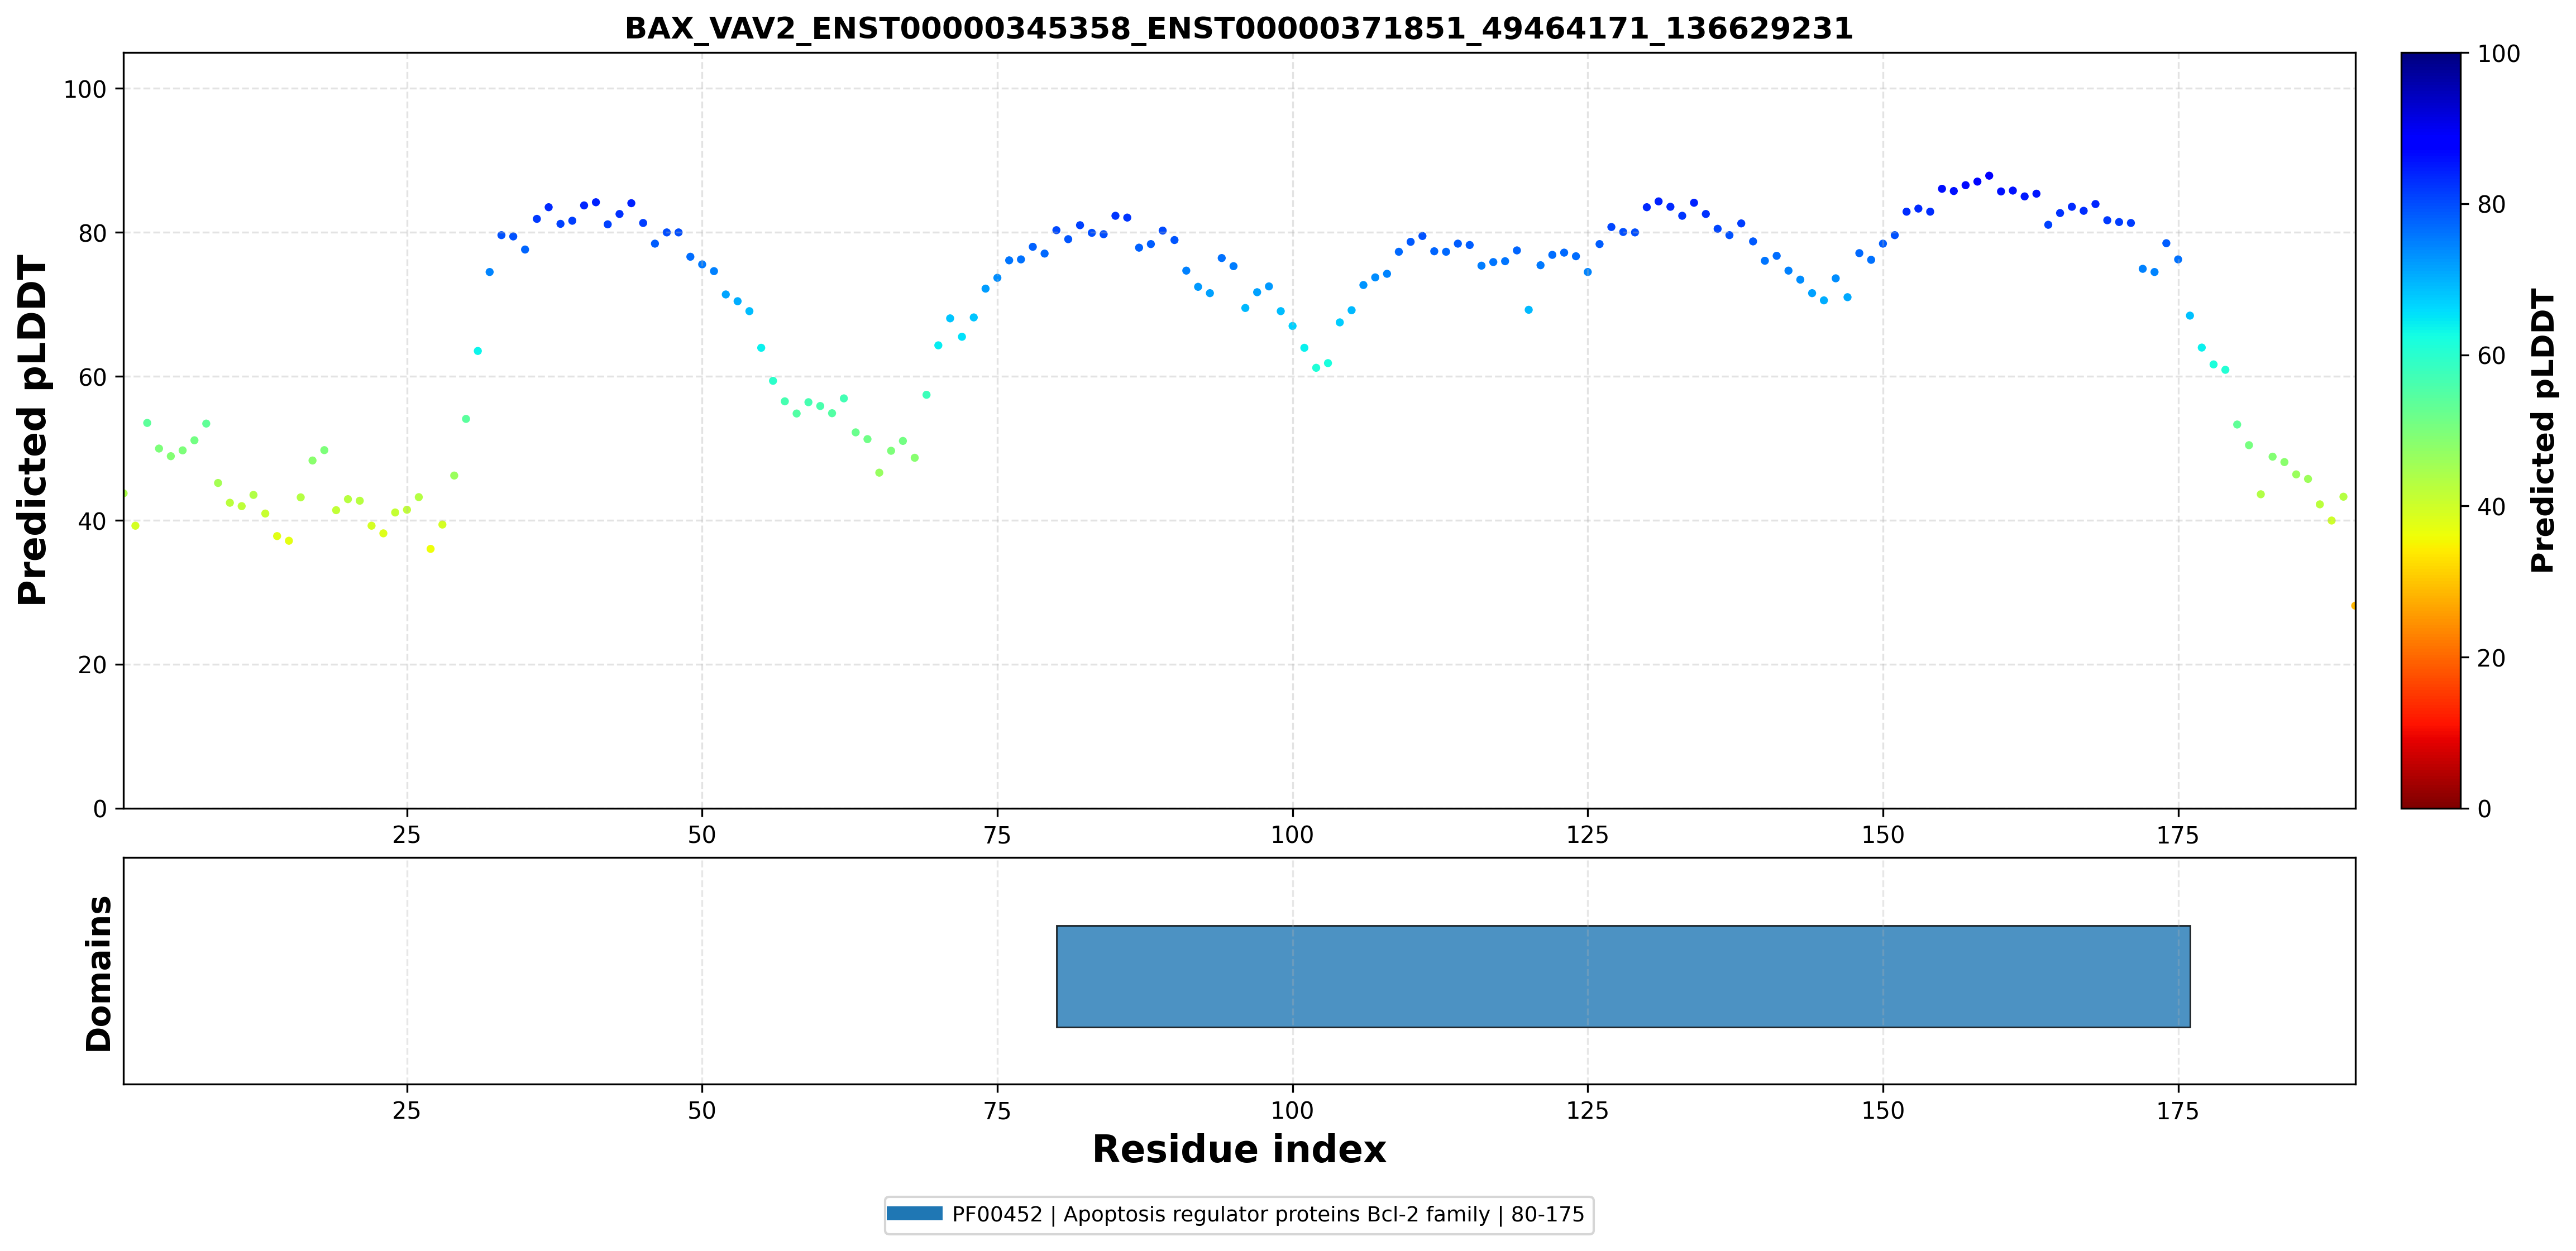The image size is (2576, 1251).
Task: Click the lowest yellow point near residue 27
Action: click(x=431, y=549)
